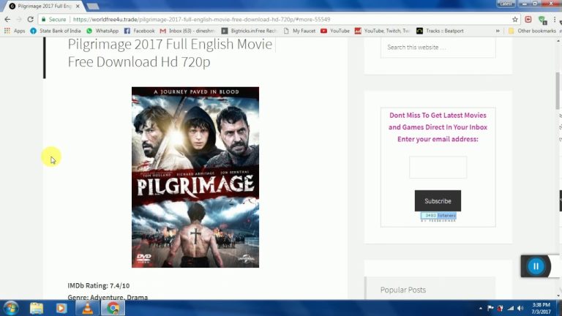The width and height of the screenshot is (562, 316).
Task: Open a new tab button
Action: click(93, 6)
